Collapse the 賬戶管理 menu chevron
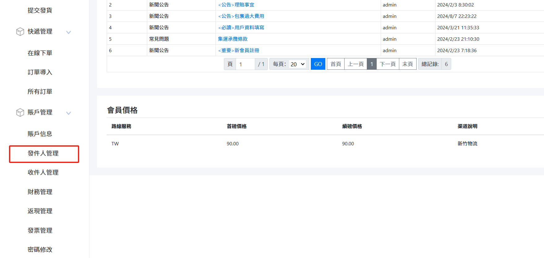This screenshot has width=544, height=258. [69, 113]
